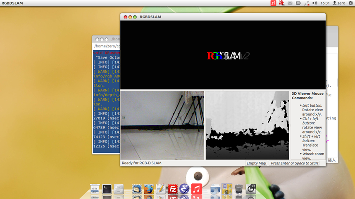This screenshot has width=355, height=199.
Task: Launch FileZilla from the dock
Action: click(x=172, y=189)
